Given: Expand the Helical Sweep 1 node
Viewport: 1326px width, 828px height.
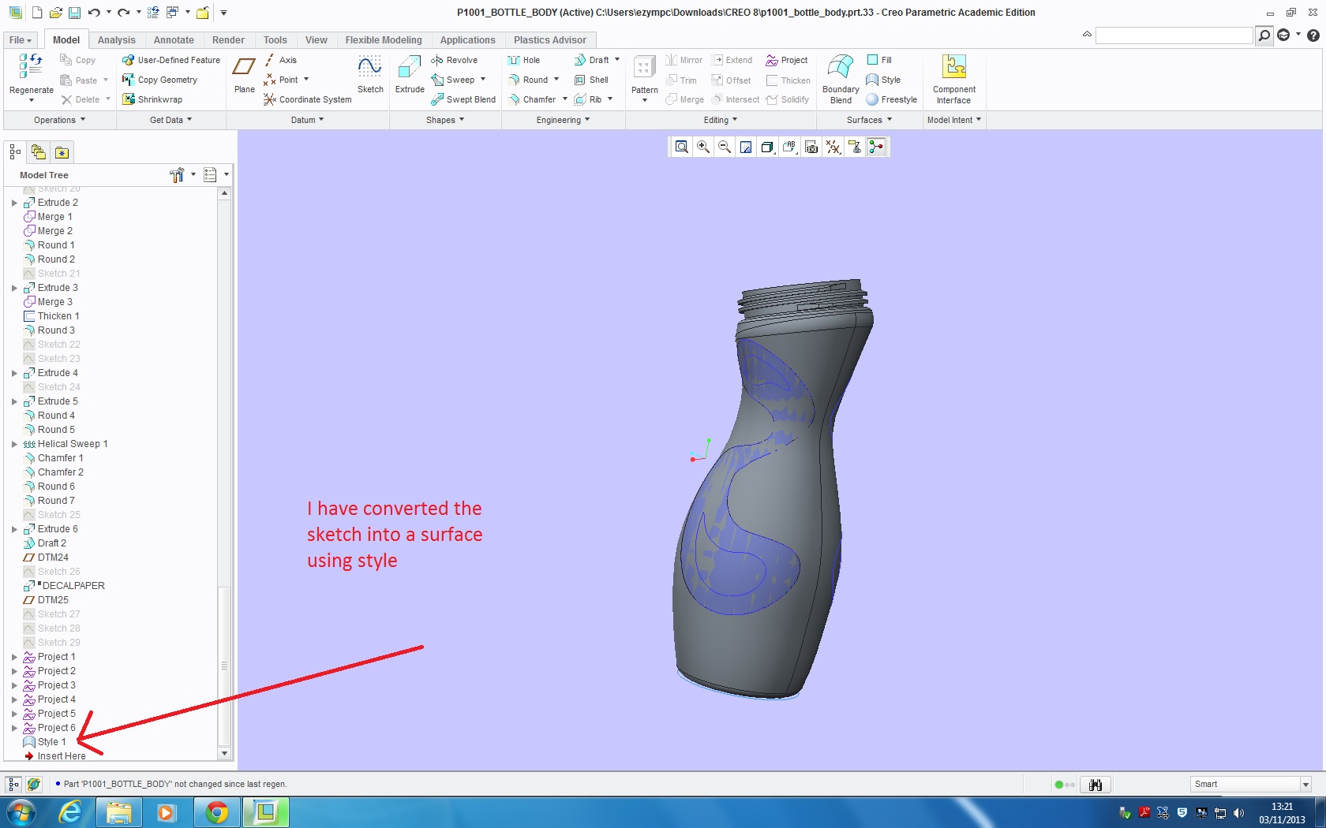Looking at the screenshot, I should pos(14,444).
